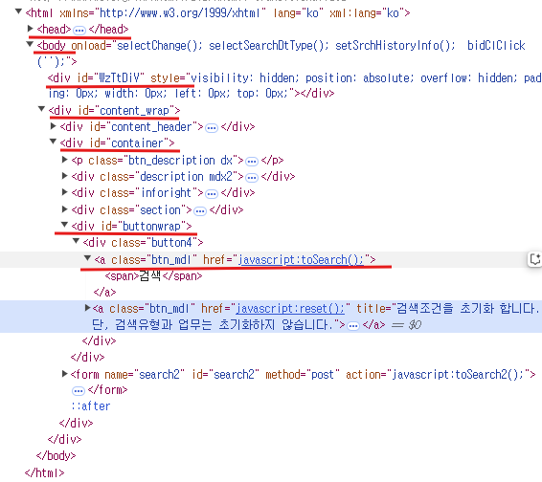Collapse the content_wrap div
Screen dimensions: 542x482
41,109
